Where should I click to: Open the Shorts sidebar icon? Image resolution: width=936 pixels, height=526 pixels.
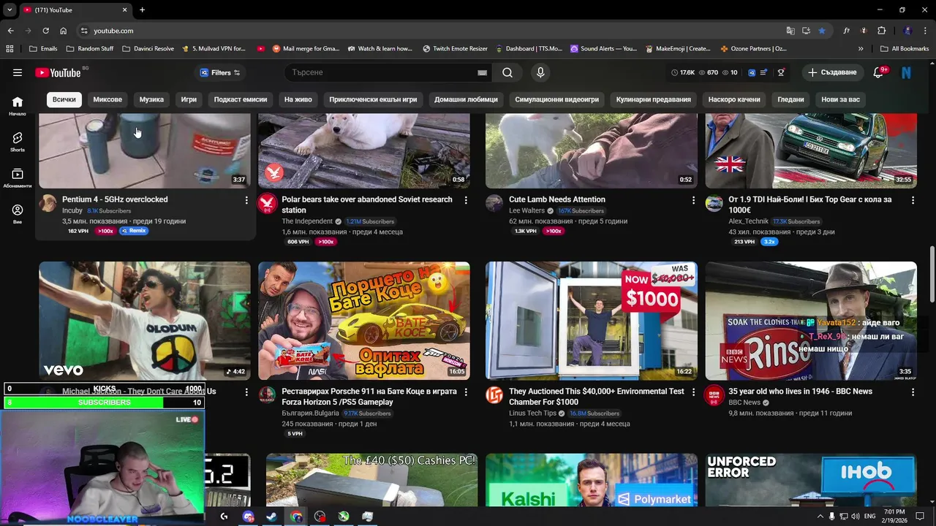18,142
